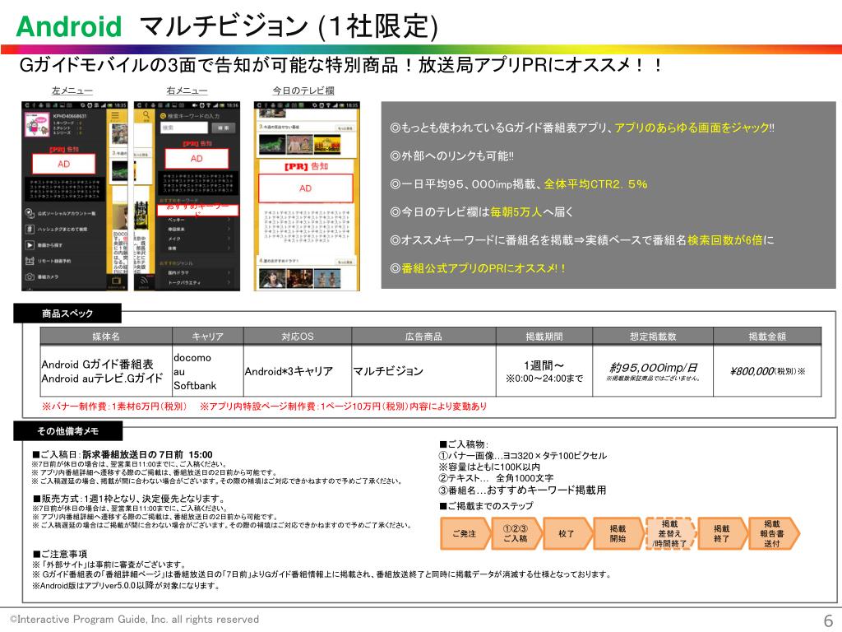Image resolution: width=842 pixels, height=632 pixels.
Task: Click the 掲載金額 table header
Action: 767,337
